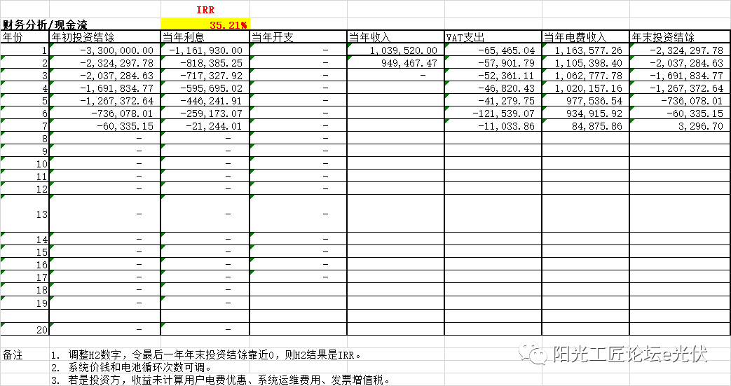Click cell with 949,467.47
The image size is (731, 386).
click(x=395, y=63)
